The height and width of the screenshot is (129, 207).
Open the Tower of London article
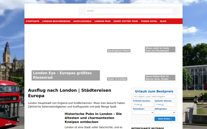(x=117, y=79)
